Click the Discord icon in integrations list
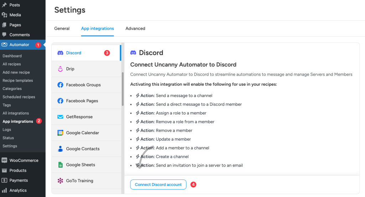365x197 pixels. click(60, 53)
